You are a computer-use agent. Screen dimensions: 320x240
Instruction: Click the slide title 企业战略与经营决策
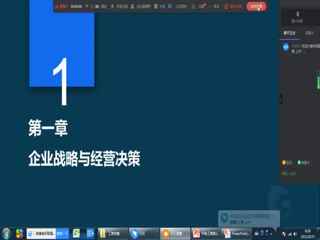[84, 158]
